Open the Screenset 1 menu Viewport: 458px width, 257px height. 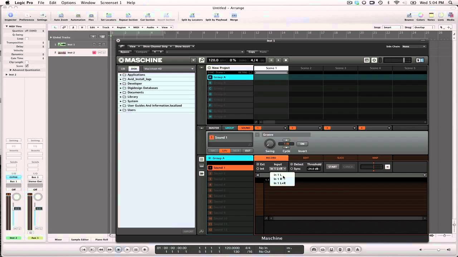point(111,2)
